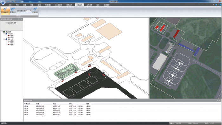This screenshot has width=222, height=125.
Task: Pin the vehicle status list panel
Action: 19,19
